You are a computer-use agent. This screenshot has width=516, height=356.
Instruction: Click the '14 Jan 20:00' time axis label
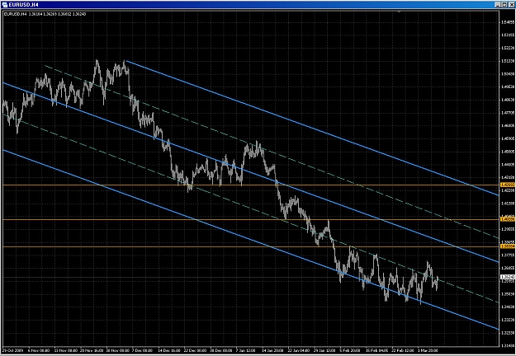(x=272, y=350)
